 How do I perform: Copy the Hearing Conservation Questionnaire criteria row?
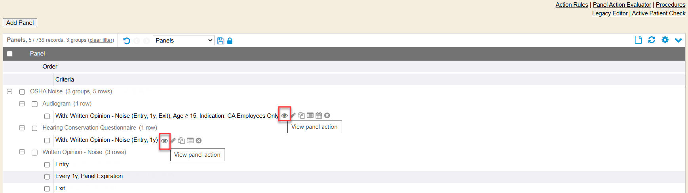181,141
